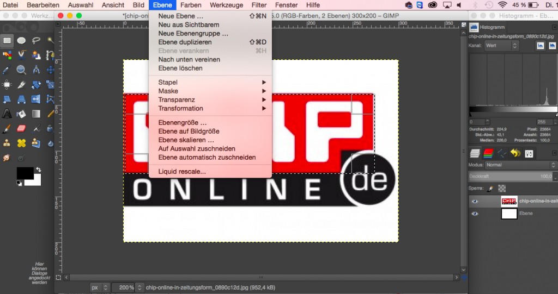Viewport: 558px width, 294px height.
Task: Select the Rectangle Select tool
Action: 7,40
